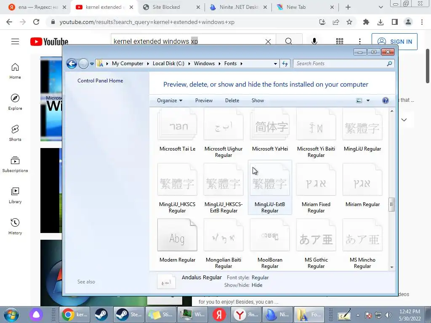Open YouTube apps grid icon
Viewport: 431px width, 323px height.
[x=340, y=42]
